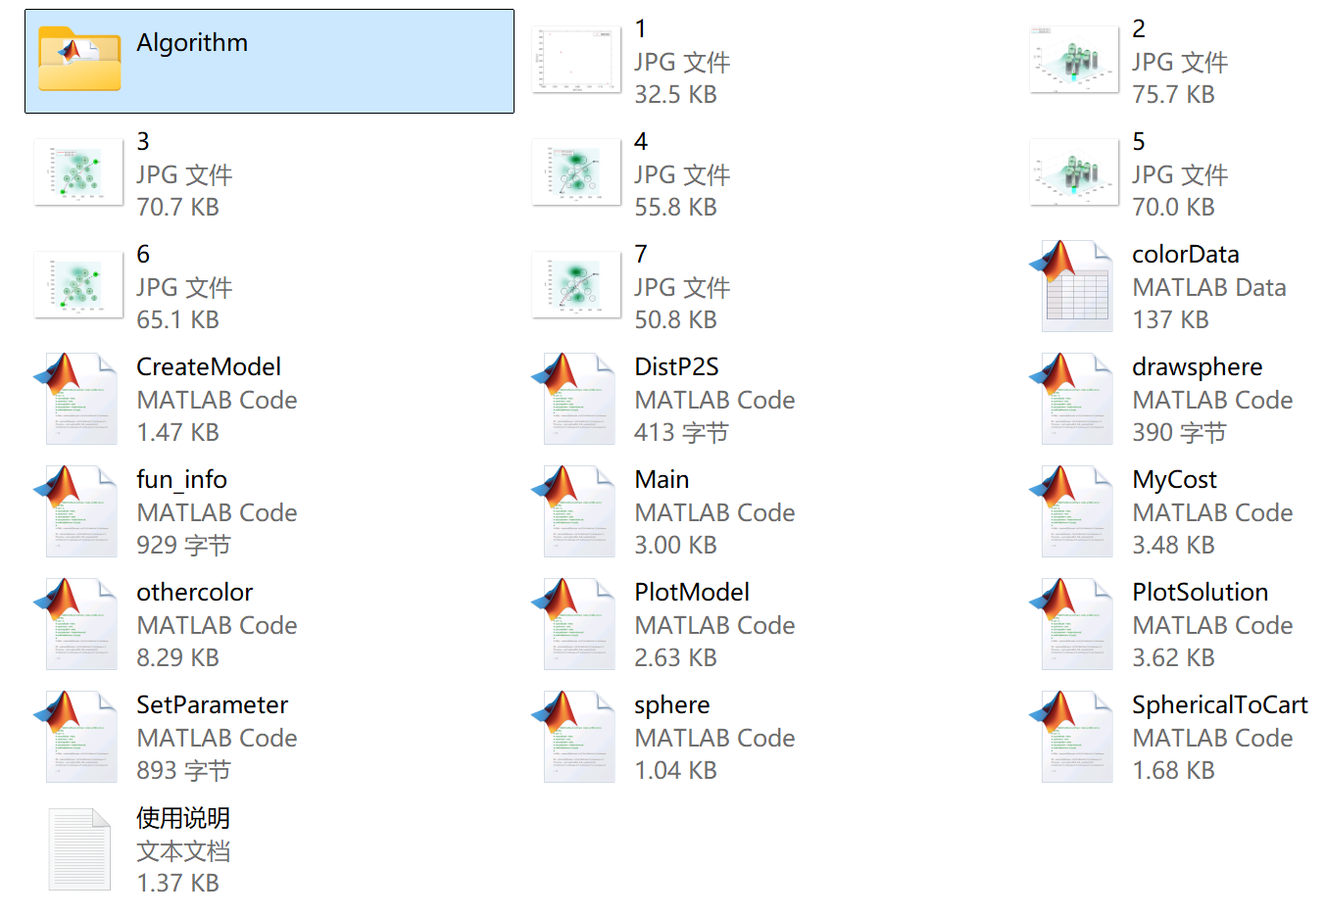Click thumbnail of image 2 JPG
Image resolution: width=1325 pixels, height=916 pixels.
point(1074,60)
